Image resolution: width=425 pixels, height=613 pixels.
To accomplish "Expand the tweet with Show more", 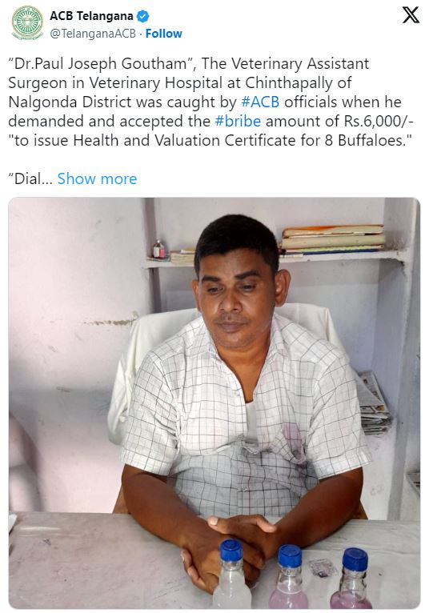I will tap(97, 178).
